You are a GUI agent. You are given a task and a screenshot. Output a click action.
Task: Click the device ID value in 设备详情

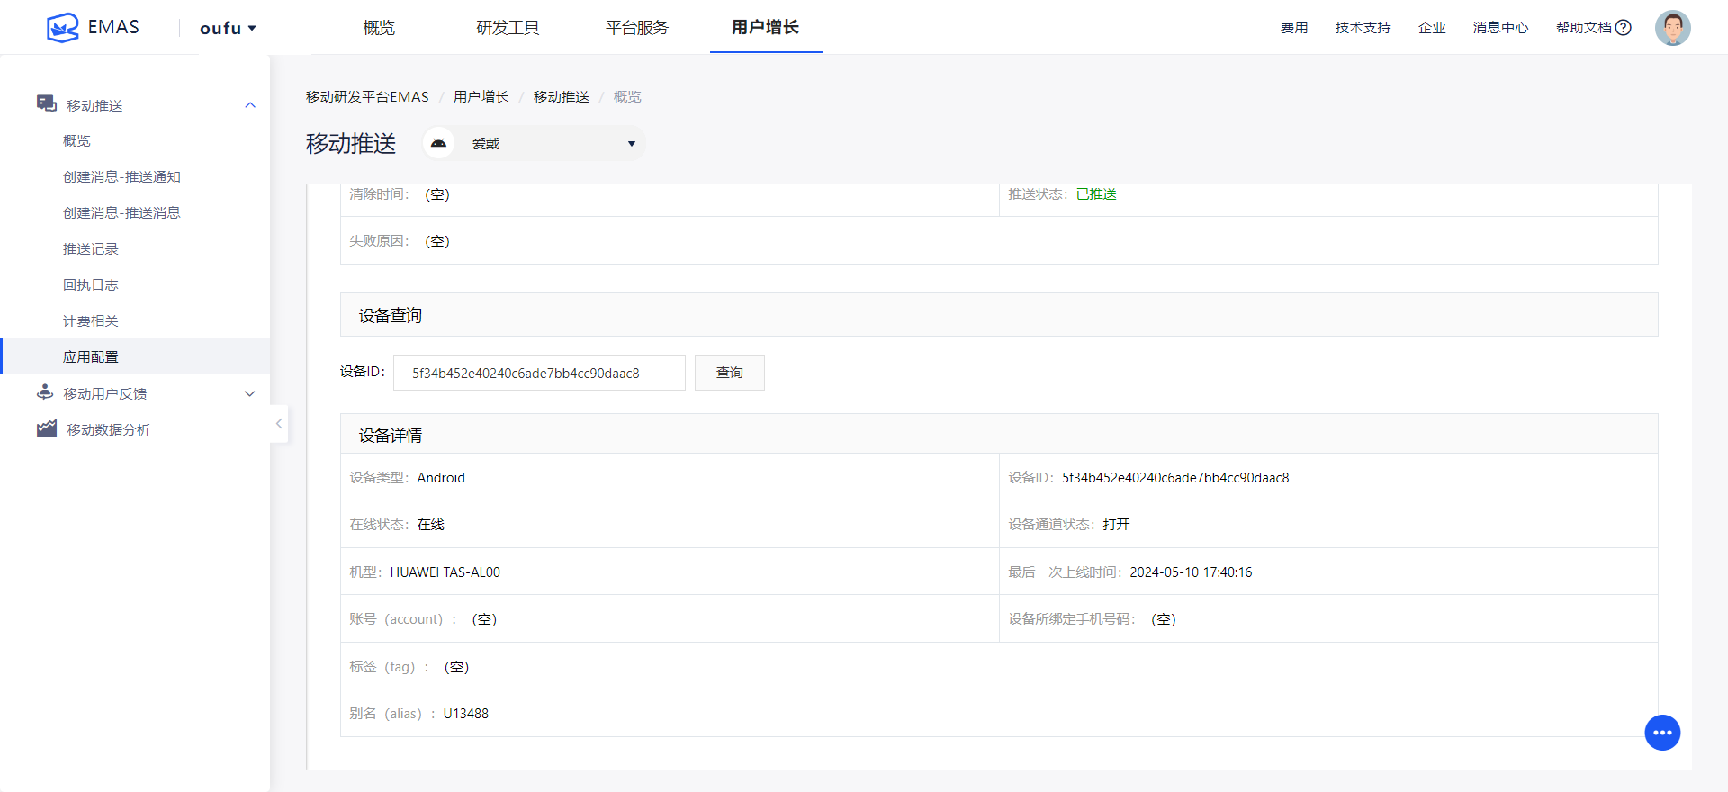tap(1175, 477)
